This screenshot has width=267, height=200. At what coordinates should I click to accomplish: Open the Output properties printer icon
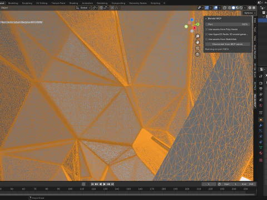(x=261, y=89)
